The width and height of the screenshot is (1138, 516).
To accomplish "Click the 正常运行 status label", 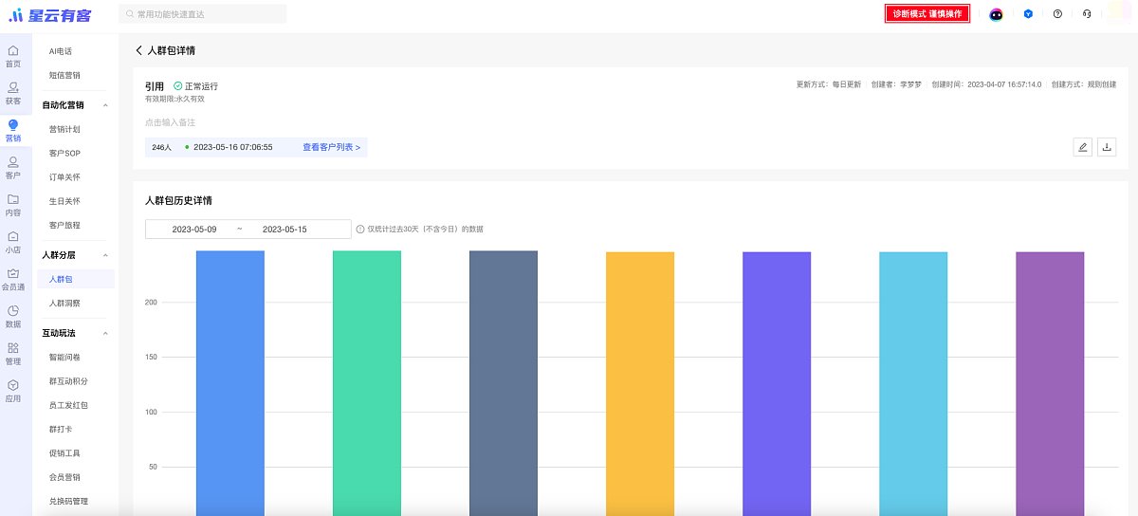I will pyautogui.click(x=201, y=86).
